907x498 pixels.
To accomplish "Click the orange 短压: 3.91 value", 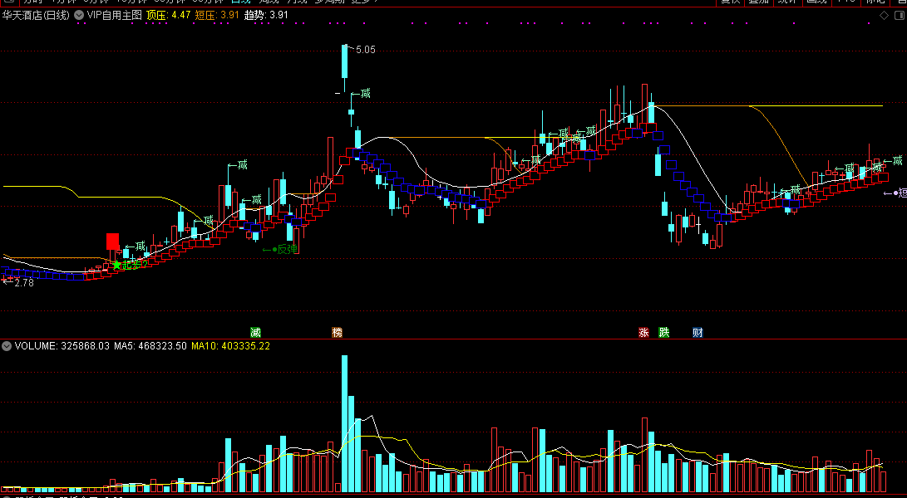I will pos(217,16).
